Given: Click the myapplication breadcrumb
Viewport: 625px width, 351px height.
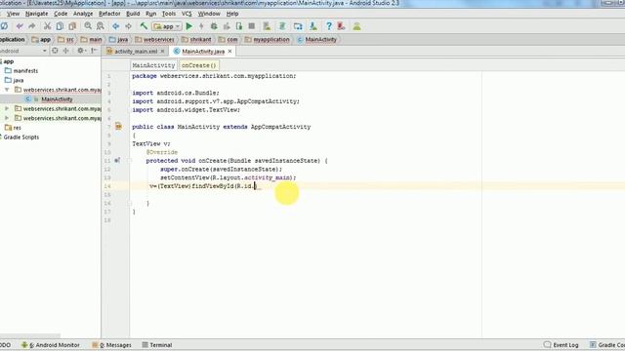Looking at the screenshot, I should (x=267, y=39).
